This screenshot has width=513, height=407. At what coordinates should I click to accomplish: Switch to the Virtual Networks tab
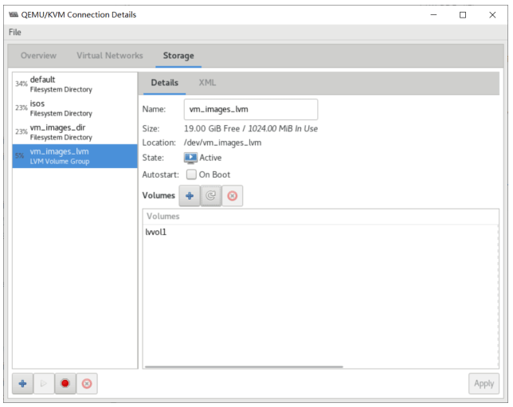110,56
